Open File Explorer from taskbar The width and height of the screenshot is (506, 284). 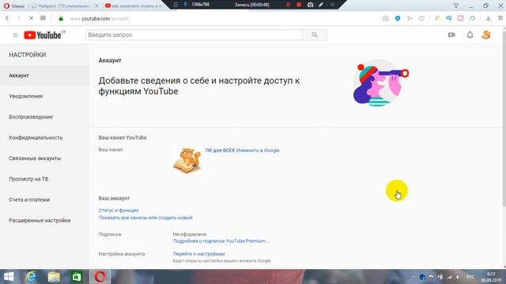(x=54, y=277)
